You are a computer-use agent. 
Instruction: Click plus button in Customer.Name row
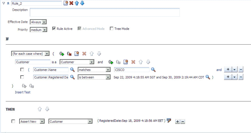[228, 70]
